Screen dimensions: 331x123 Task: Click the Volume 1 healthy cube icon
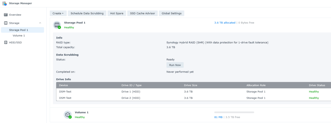pos(68,115)
